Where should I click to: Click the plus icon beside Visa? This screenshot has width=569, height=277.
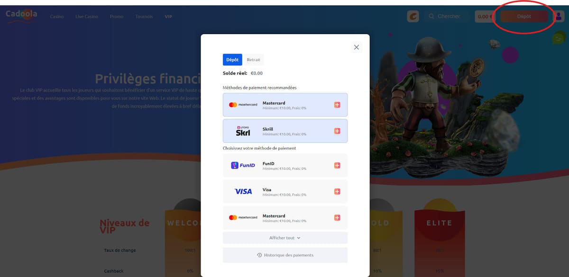point(337,192)
